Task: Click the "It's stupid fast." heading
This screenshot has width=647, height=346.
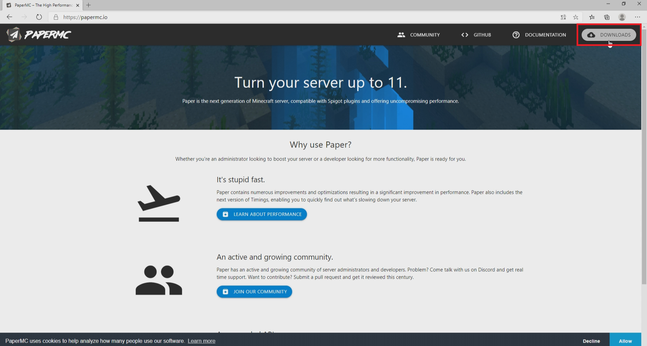Action: click(x=241, y=180)
